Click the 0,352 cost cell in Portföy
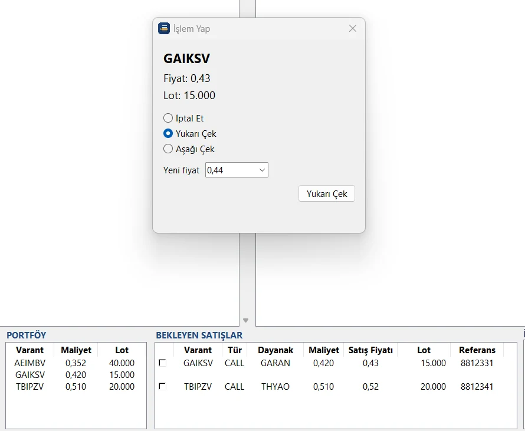This screenshot has width=525, height=431. [x=76, y=363]
